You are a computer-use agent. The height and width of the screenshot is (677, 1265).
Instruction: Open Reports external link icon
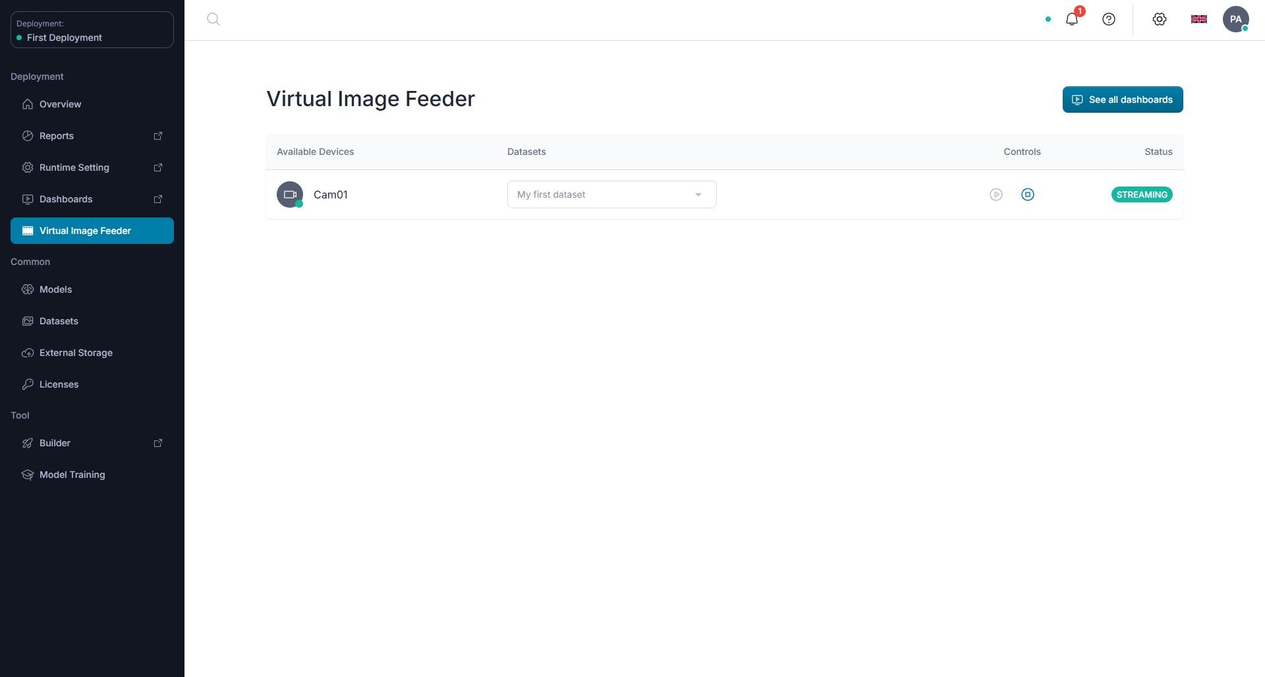tap(158, 136)
